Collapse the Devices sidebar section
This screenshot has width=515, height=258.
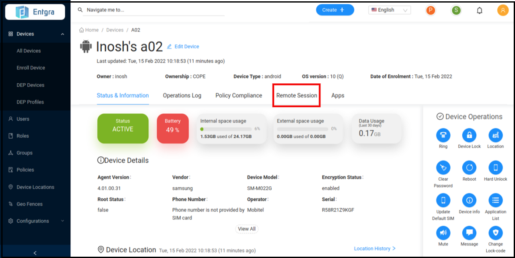point(62,34)
